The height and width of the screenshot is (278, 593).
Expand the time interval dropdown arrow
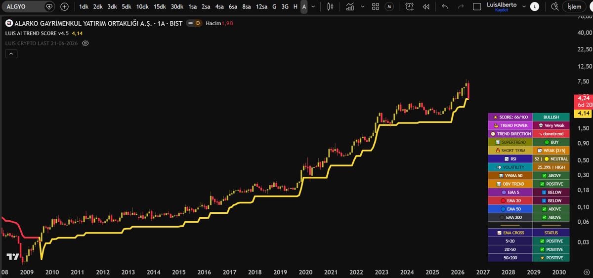[x=314, y=6]
